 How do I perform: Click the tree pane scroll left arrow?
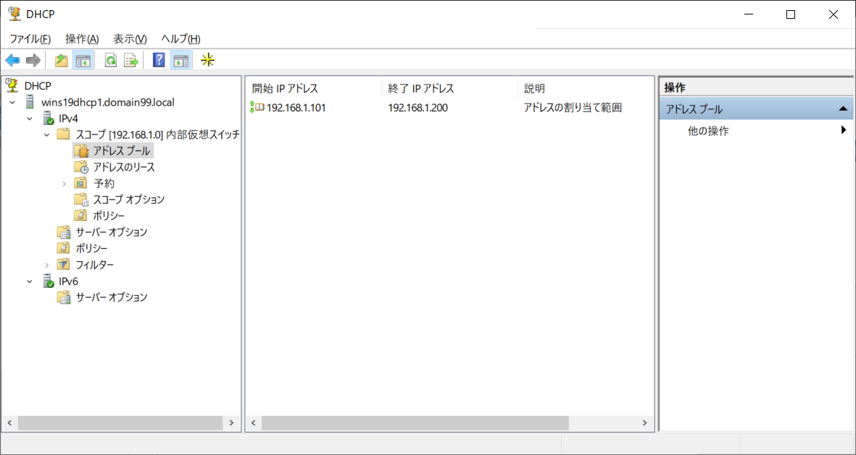[x=9, y=423]
